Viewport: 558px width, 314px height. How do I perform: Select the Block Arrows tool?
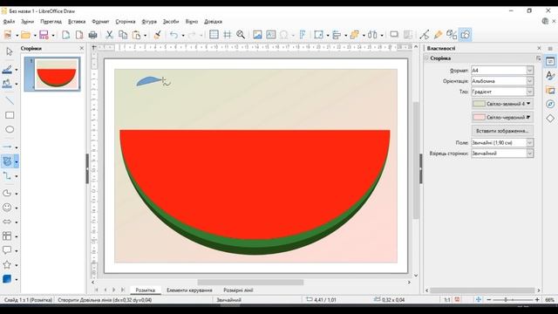tap(7, 222)
